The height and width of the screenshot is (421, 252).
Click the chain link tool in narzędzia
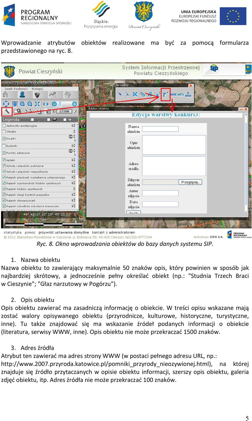pos(143,94)
